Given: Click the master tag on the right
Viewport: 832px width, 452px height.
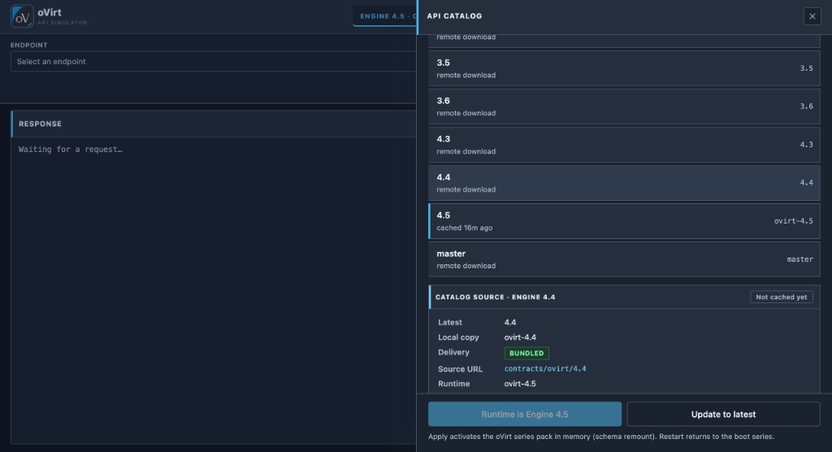Looking at the screenshot, I should [x=799, y=259].
